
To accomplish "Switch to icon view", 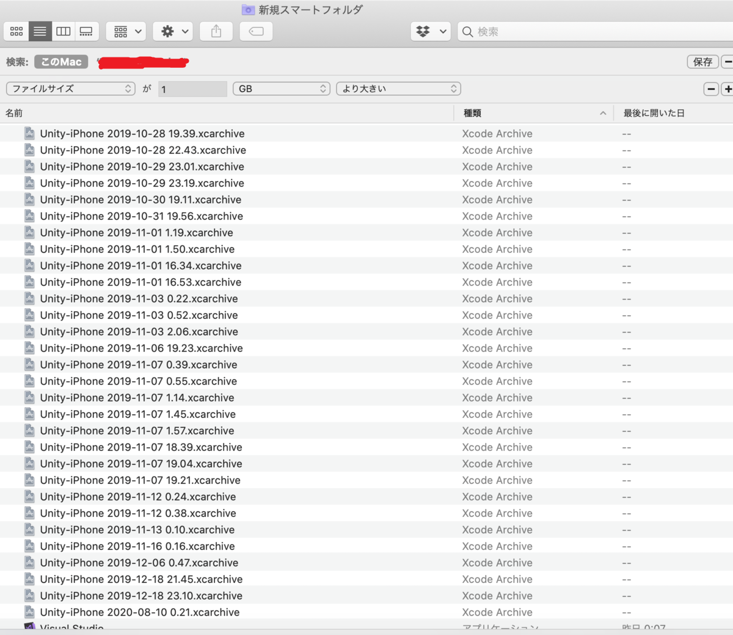I will (x=16, y=31).
